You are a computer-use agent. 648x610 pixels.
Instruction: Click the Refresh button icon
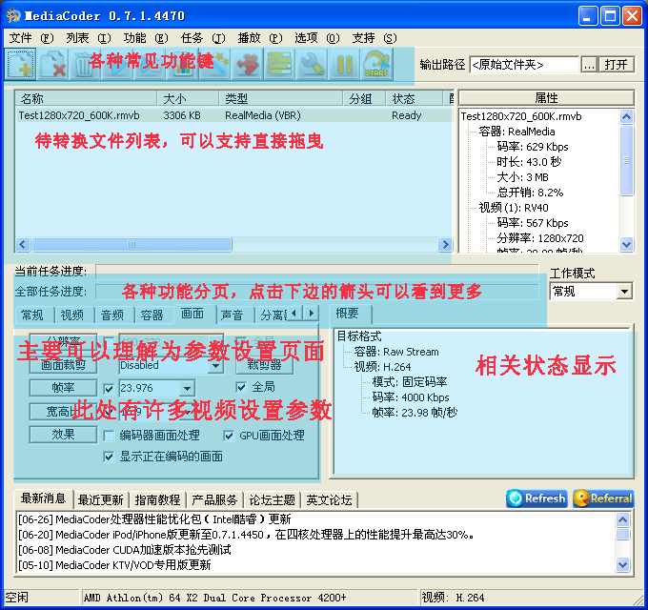tap(537, 498)
